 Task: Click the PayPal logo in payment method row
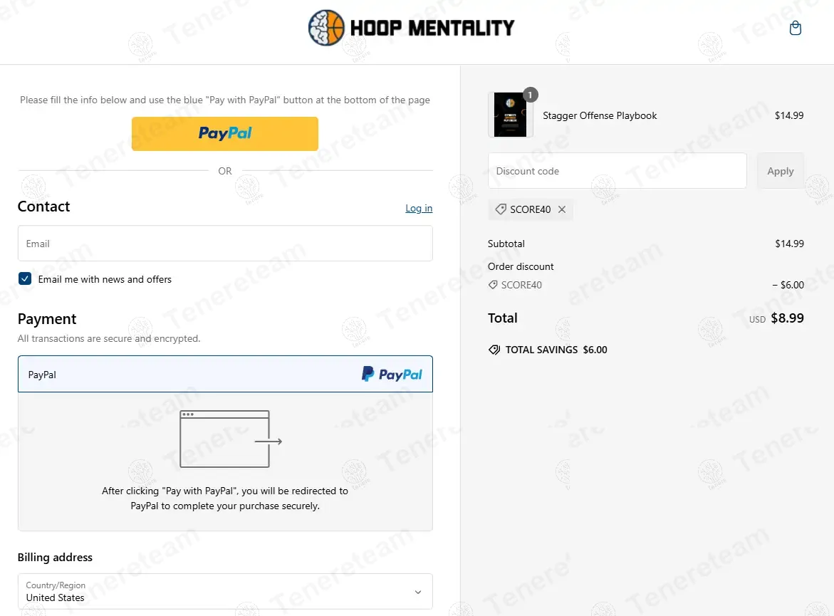[392, 374]
